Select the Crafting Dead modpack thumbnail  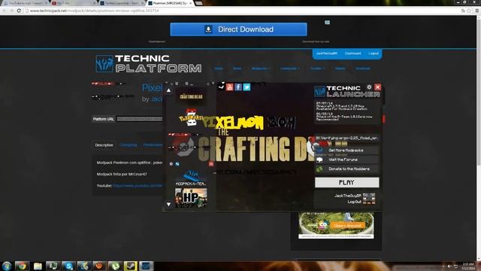point(191,96)
